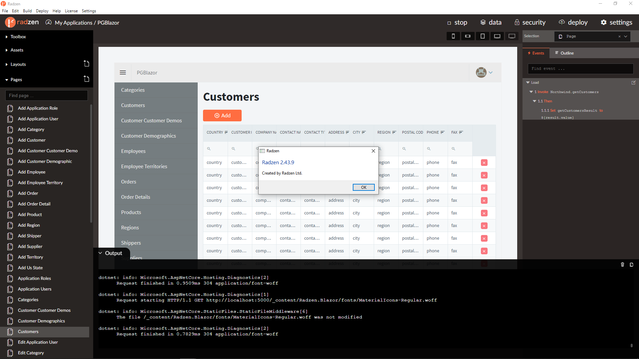Viewport: 639px width, 359px height.
Task: Select phone portrait preview icon
Action: [x=453, y=36]
